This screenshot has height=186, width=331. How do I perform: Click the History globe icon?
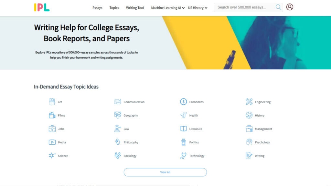pyautogui.click(x=249, y=115)
